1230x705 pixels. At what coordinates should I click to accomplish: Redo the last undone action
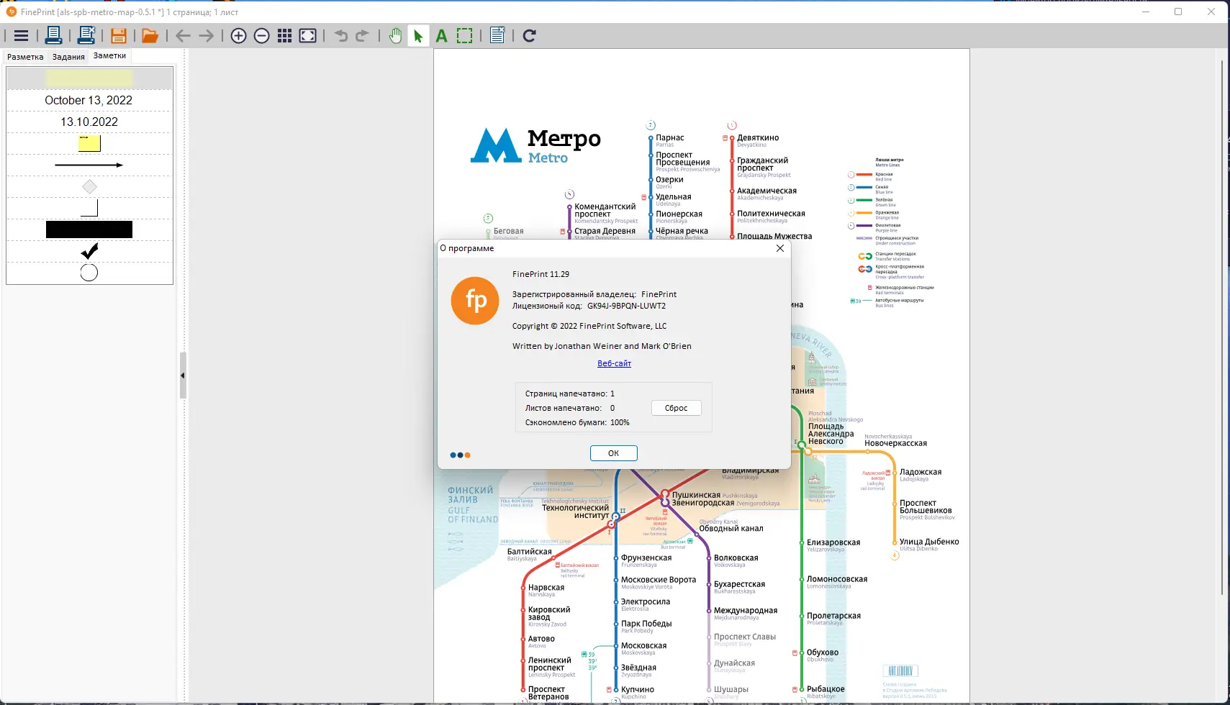pos(363,36)
